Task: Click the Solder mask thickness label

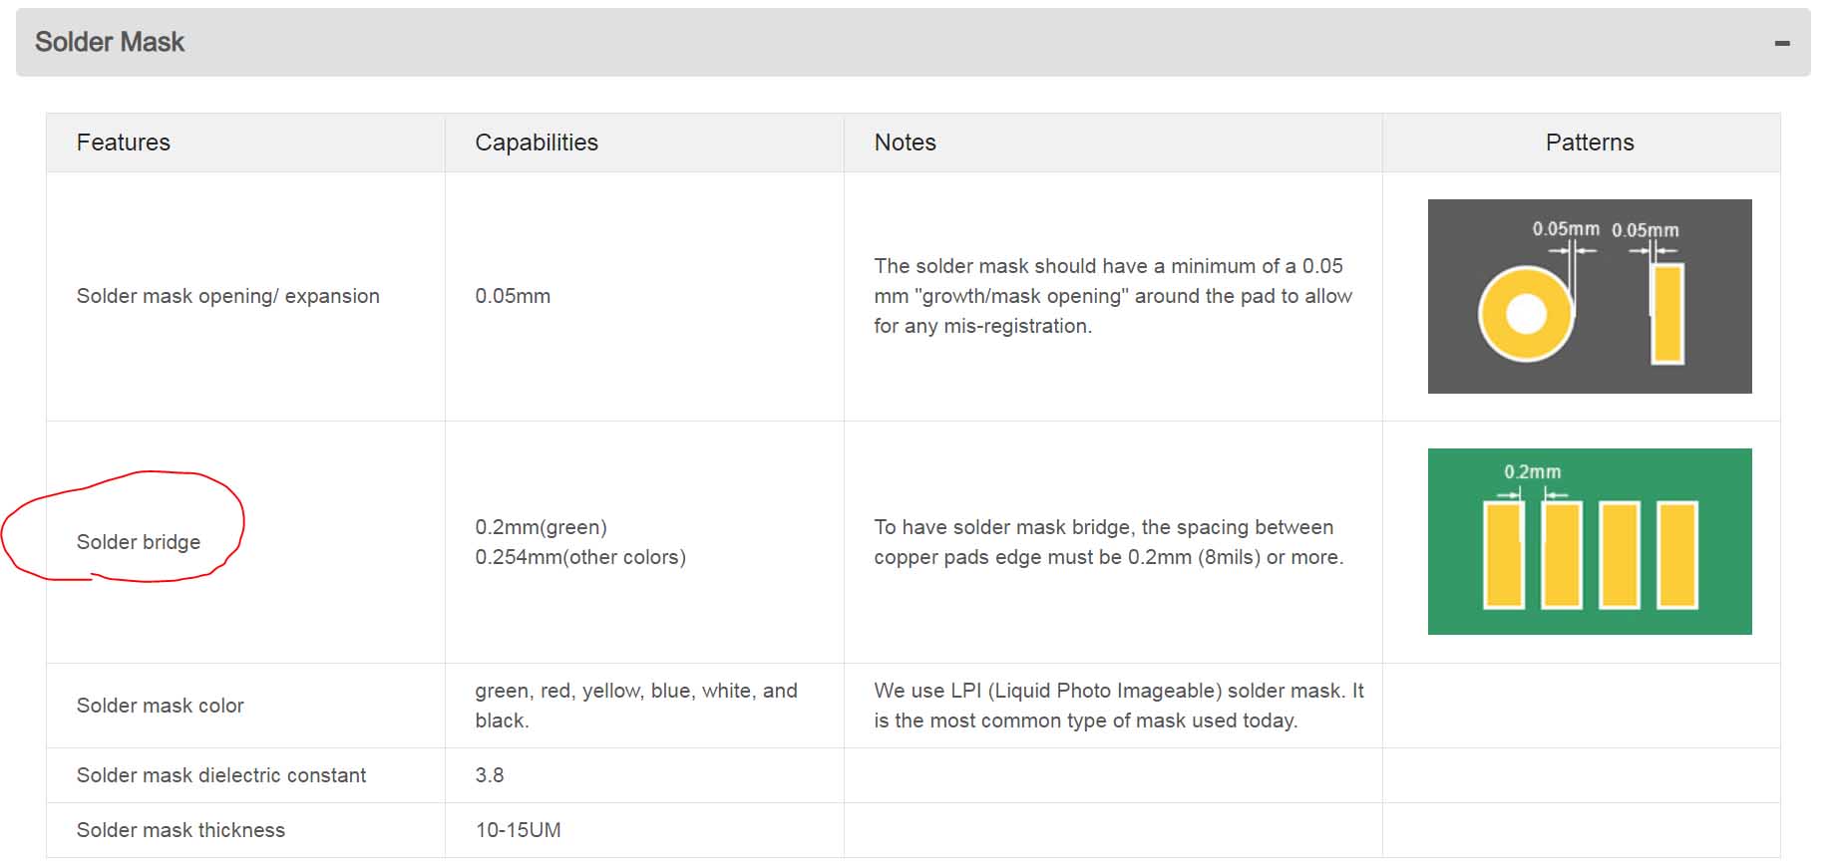Action: coord(181,830)
